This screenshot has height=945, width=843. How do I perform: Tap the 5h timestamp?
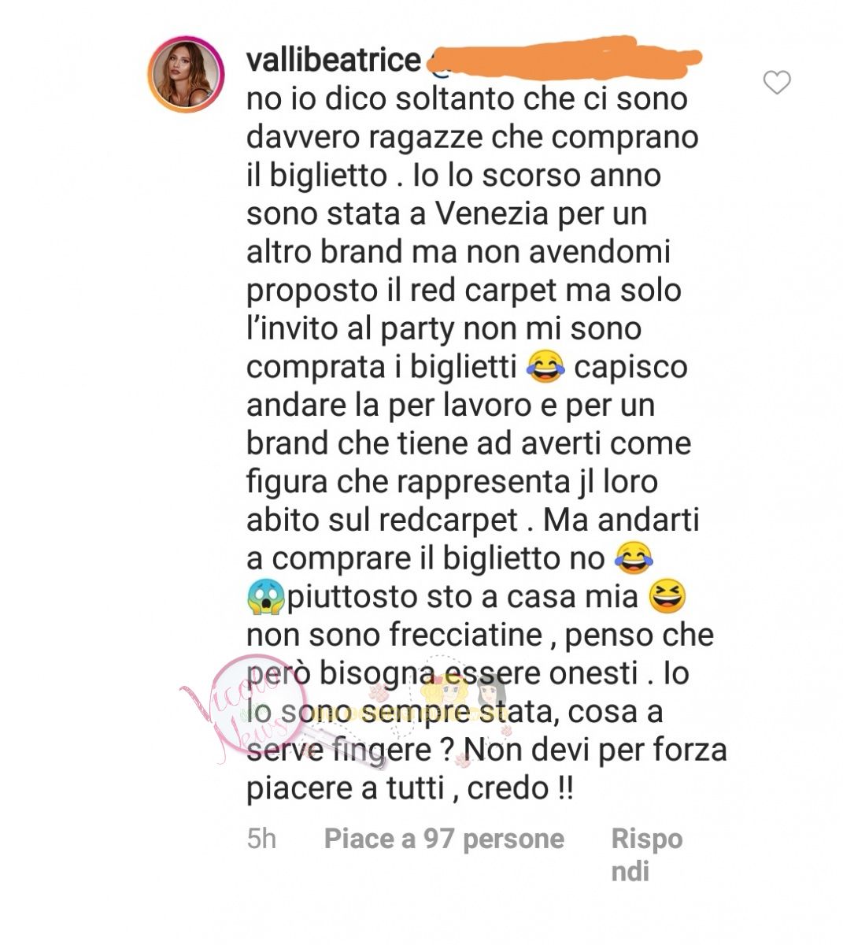coord(261,839)
